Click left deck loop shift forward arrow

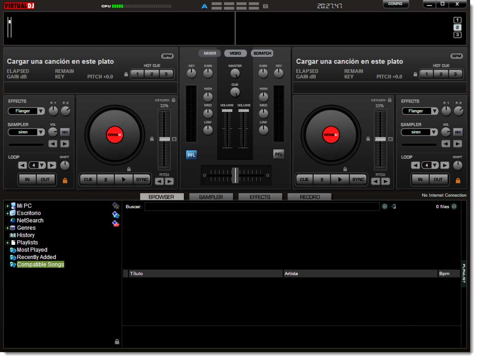tap(52, 166)
